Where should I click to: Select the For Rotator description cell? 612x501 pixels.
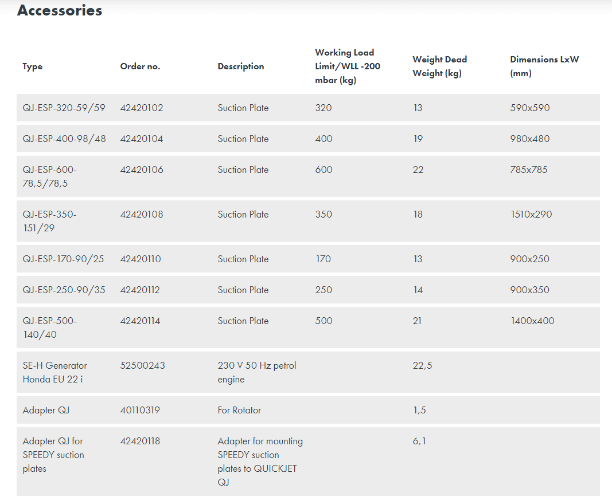239,410
